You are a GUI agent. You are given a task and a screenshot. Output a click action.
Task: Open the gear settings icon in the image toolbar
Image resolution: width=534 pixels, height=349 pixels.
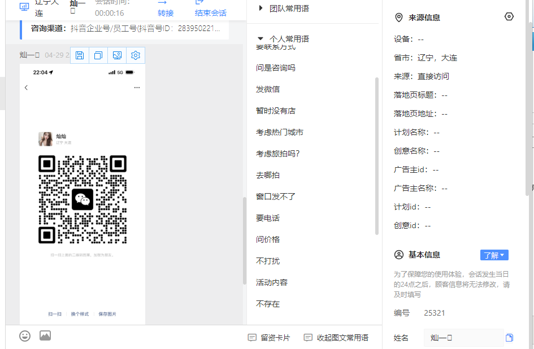click(x=136, y=55)
